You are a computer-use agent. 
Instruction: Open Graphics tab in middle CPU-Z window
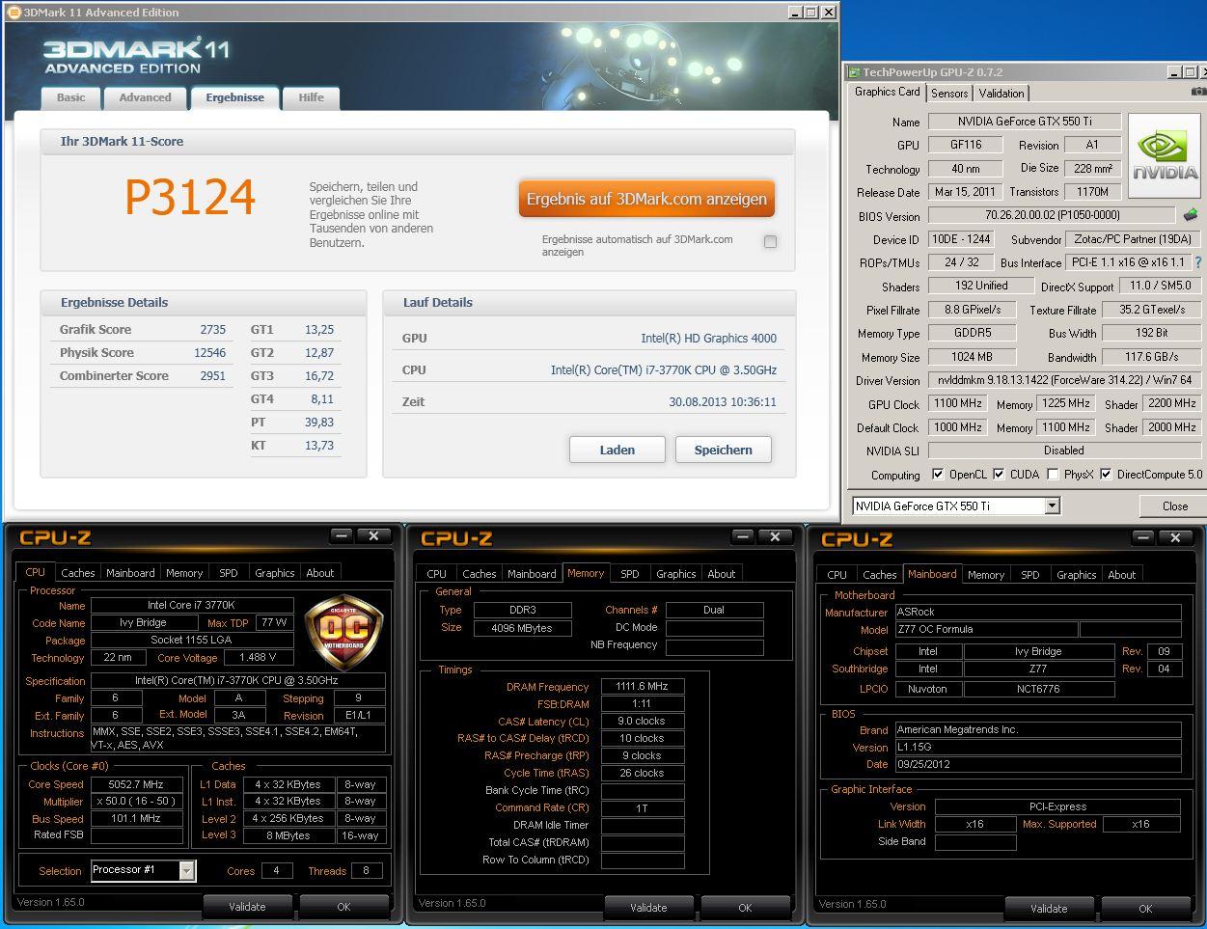tap(676, 574)
